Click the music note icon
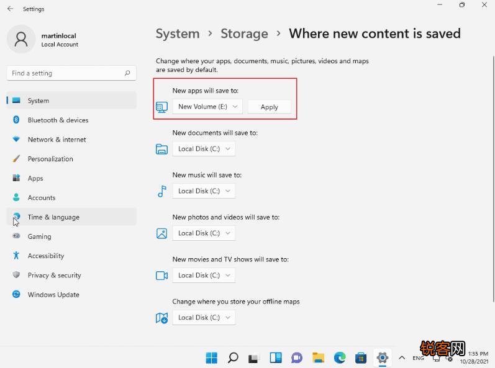Screen dimensions: 495x368 click(161, 191)
